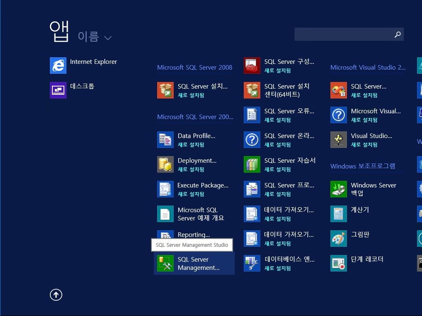Select Windows 보조프로그램 group header

363,166
